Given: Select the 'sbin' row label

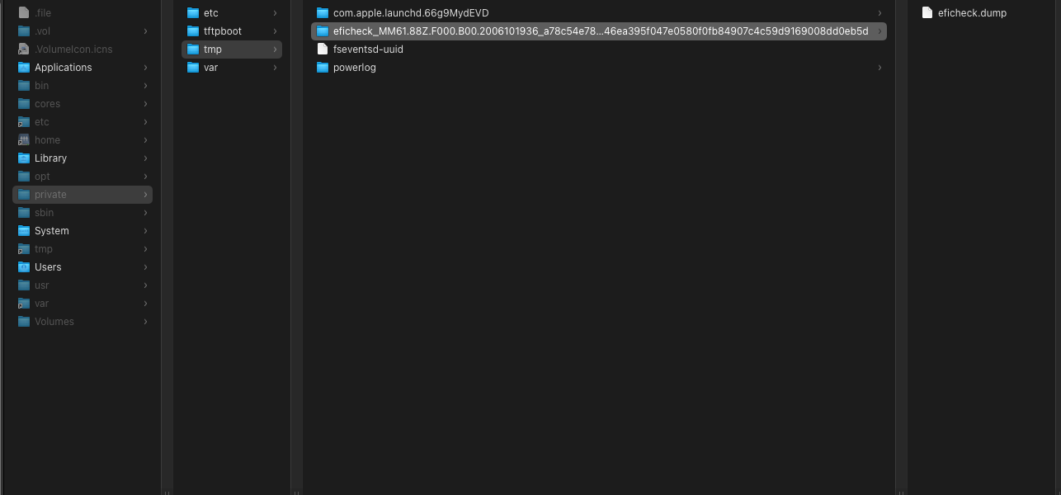Looking at the screenshot, I should click(44, 213).
